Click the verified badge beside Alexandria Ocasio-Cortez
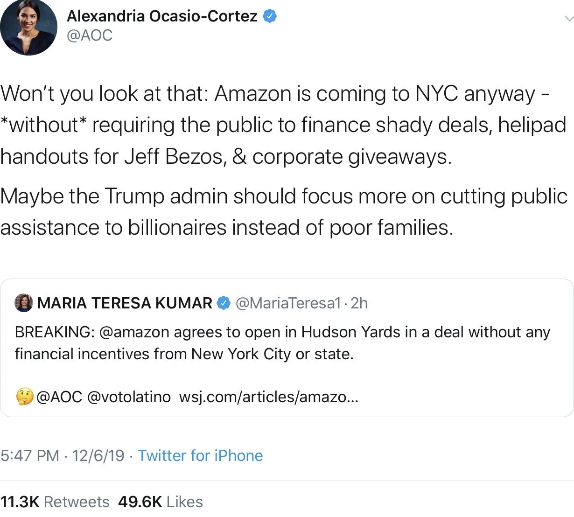Viewport: 574px width, 517px height. (x=270, y=16)
